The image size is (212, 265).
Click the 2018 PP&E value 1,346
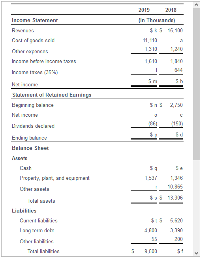coord(176,178)
